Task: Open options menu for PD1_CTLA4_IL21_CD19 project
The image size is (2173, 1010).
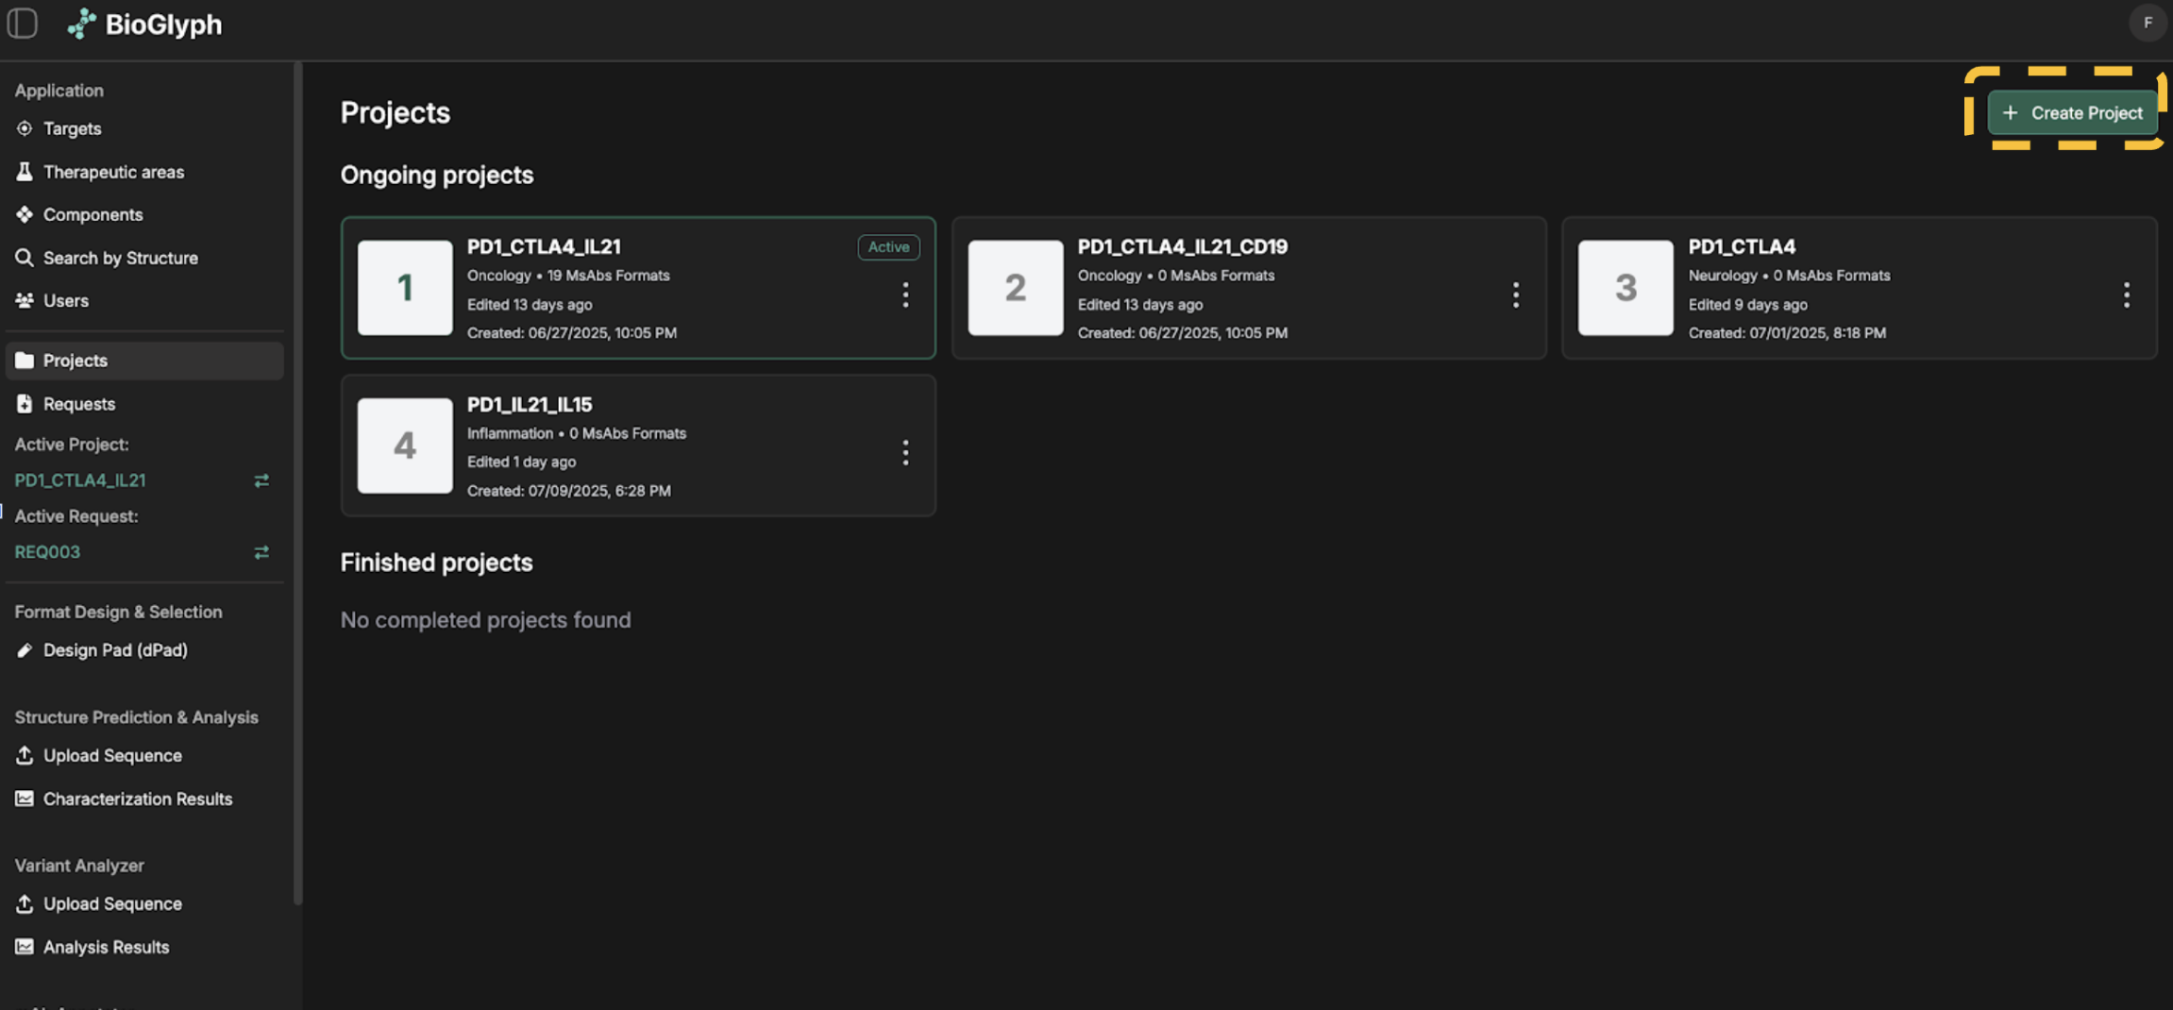Action: [x=1516, y=295]
